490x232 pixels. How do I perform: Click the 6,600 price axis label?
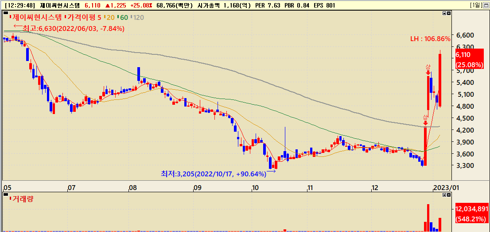[x=465, y=35]
